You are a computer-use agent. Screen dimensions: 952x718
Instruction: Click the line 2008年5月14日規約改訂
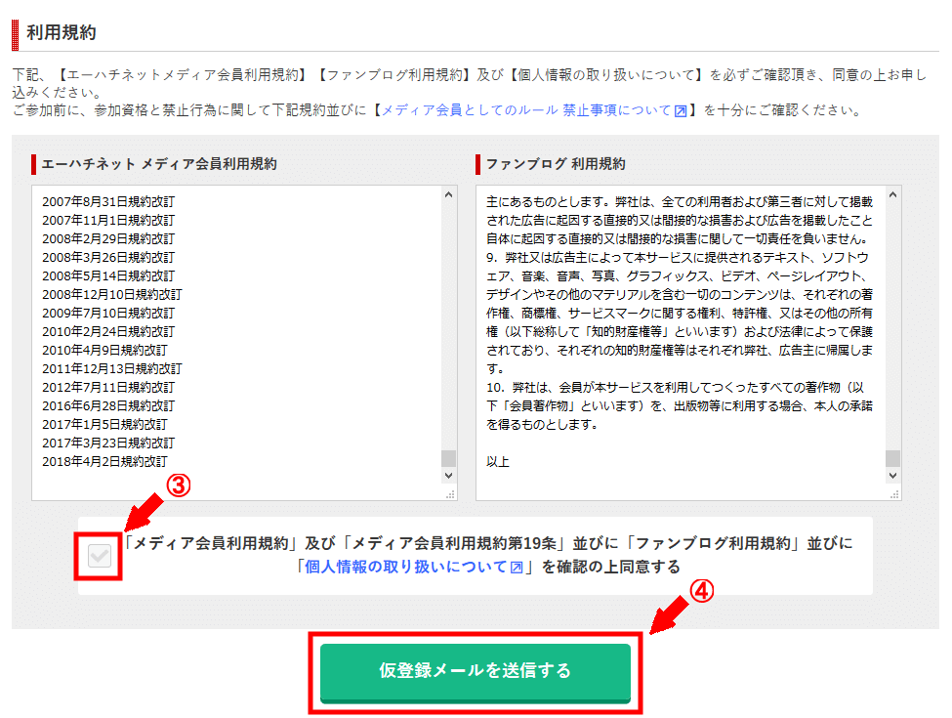click(108, 275)
